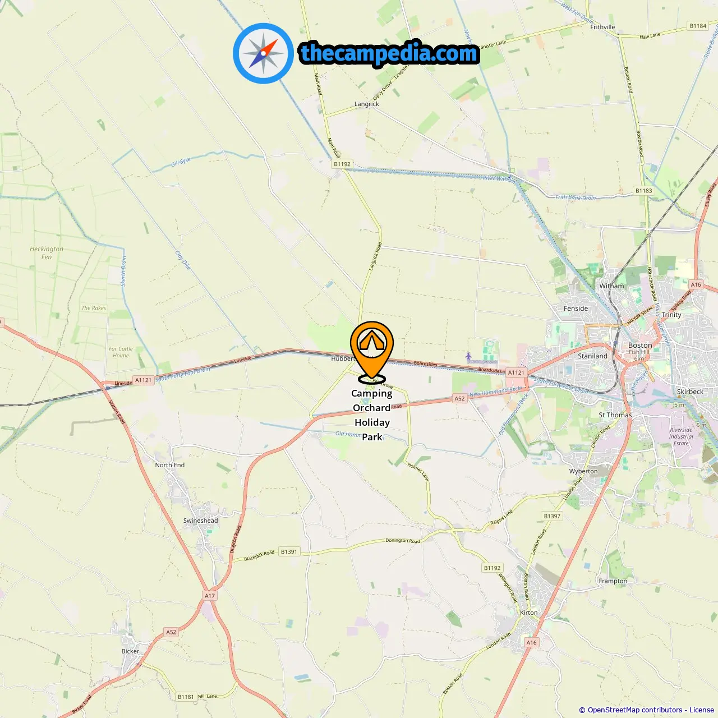Click the orange tent campsite marker pin
The width and height of the screenshot is (718, 718).
click(371, 351)
